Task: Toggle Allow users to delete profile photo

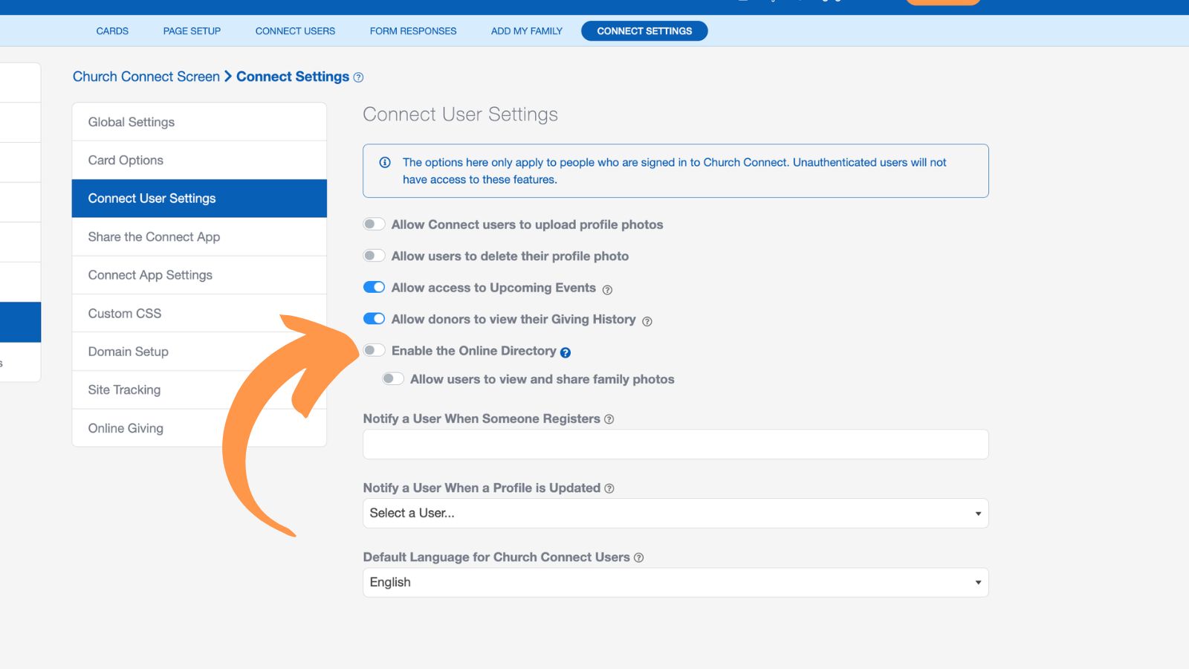Action: 374,256
